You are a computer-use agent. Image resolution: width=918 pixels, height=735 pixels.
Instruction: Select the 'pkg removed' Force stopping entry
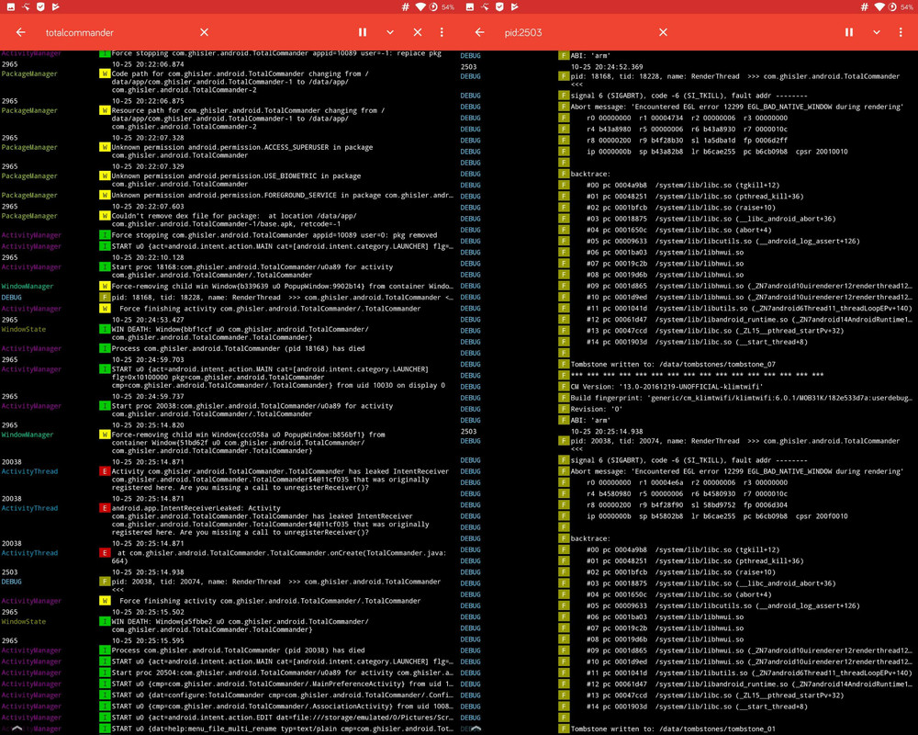(x=229, y=235)
